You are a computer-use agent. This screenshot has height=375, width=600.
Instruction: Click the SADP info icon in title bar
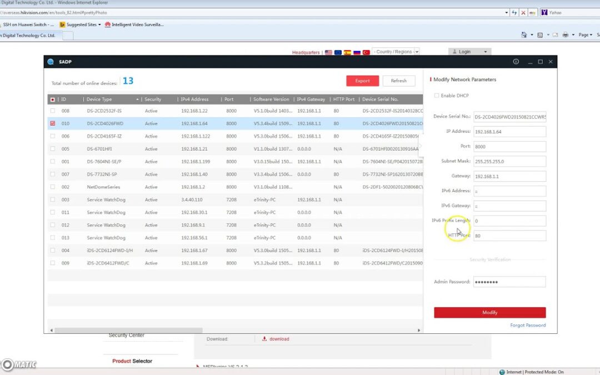[x=516, y=62]
